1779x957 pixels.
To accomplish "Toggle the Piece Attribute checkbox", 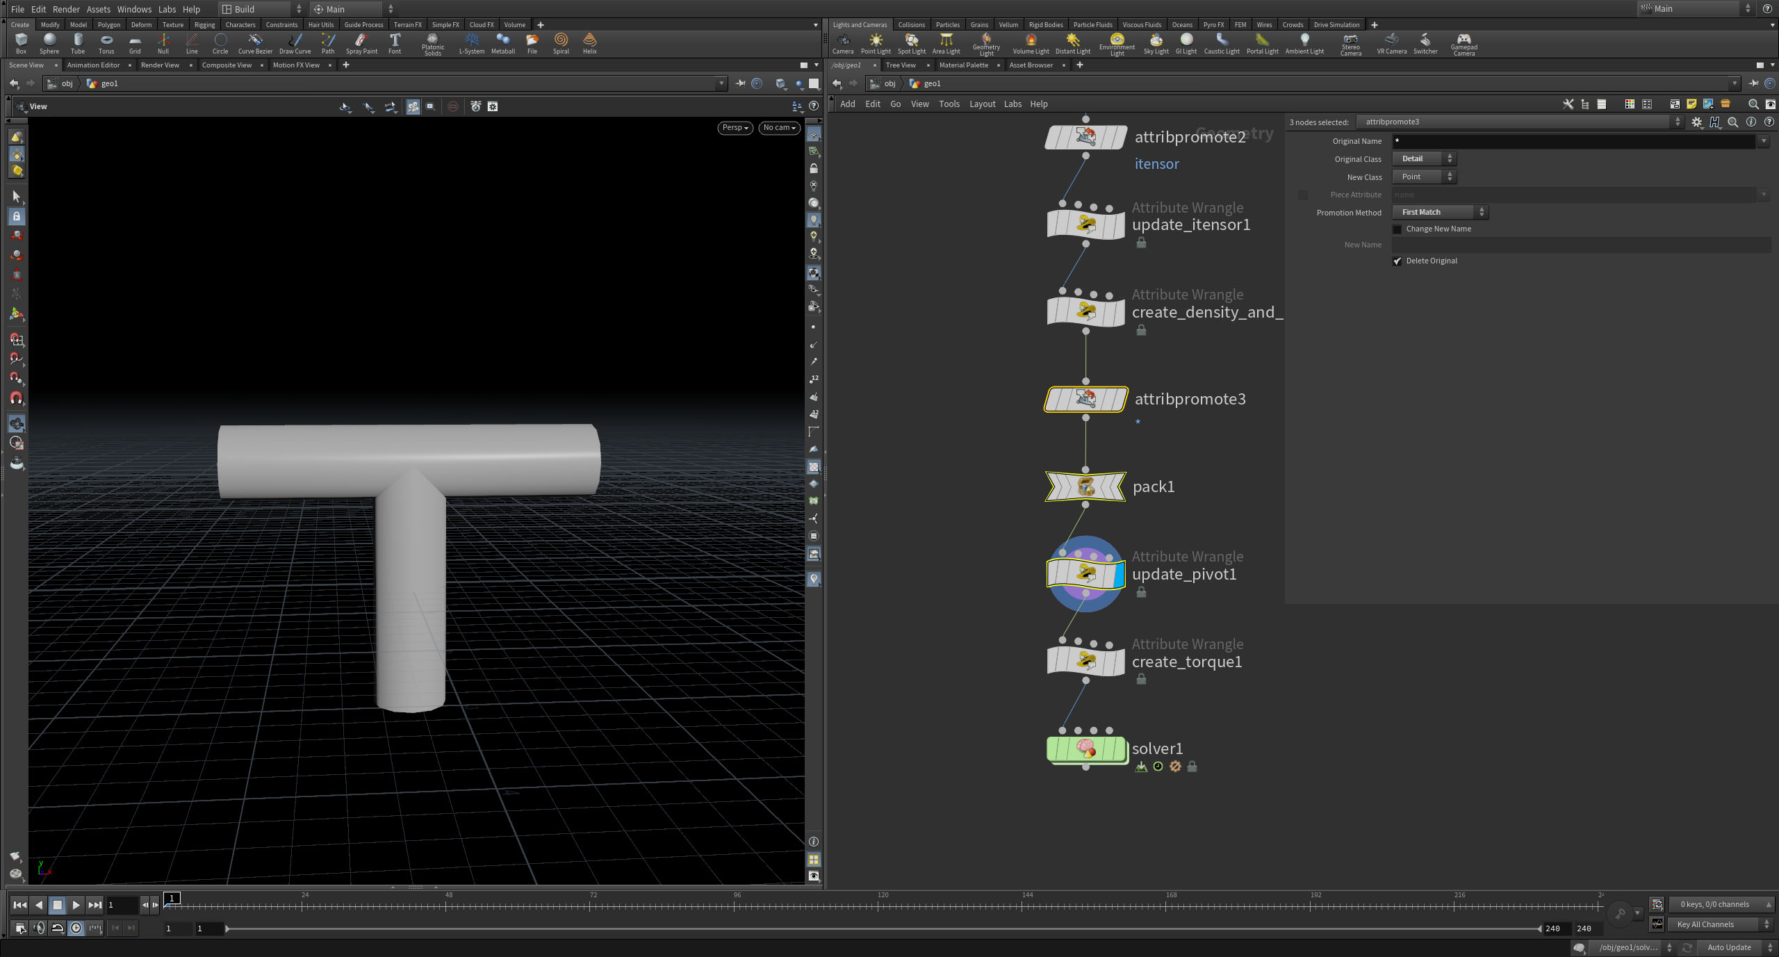I will (1303, 195).
